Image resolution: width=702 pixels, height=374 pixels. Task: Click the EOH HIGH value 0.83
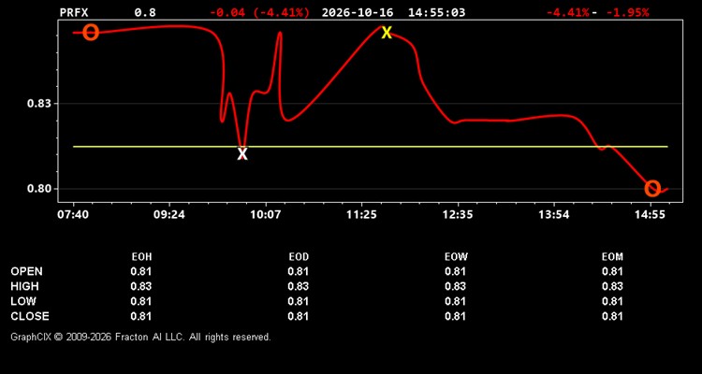point(141,286)
